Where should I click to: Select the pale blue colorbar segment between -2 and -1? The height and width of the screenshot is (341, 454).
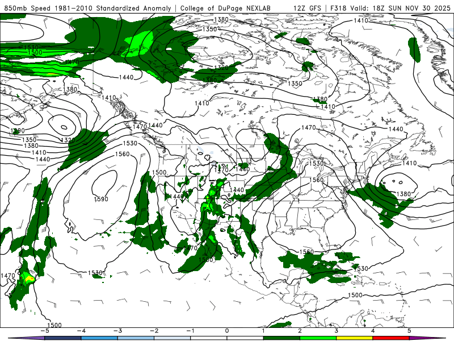(x=173, y=338)
